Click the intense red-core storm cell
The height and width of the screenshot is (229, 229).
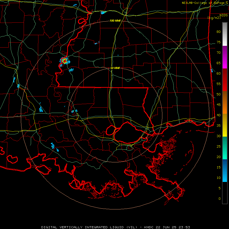65,61
